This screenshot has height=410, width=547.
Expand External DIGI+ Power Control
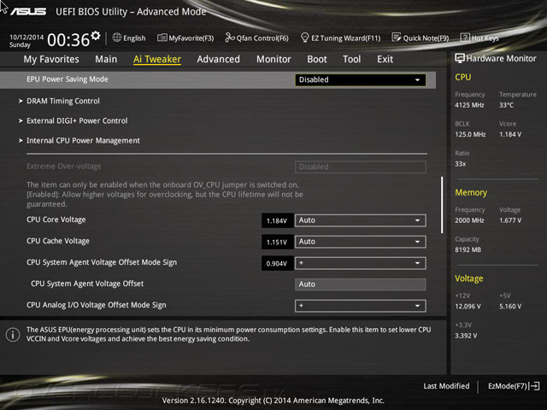point(77,120)
